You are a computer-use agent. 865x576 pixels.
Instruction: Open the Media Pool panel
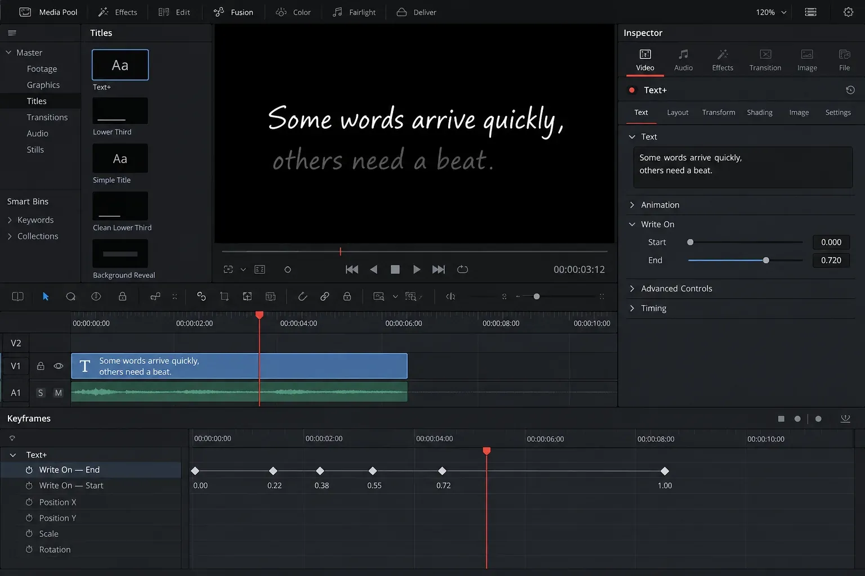click(x=48, y=12)
